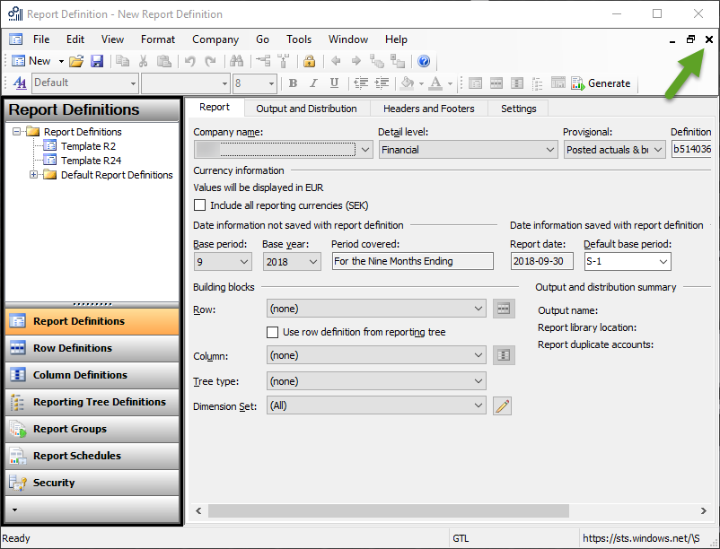The width and height of the screenshot is (720, 549).
Task: Click the padlock protect icon
Action: [309, 61]
